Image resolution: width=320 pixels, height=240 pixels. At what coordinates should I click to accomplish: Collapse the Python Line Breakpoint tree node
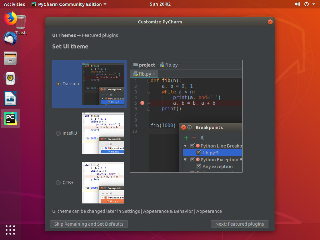click(185, 146)
